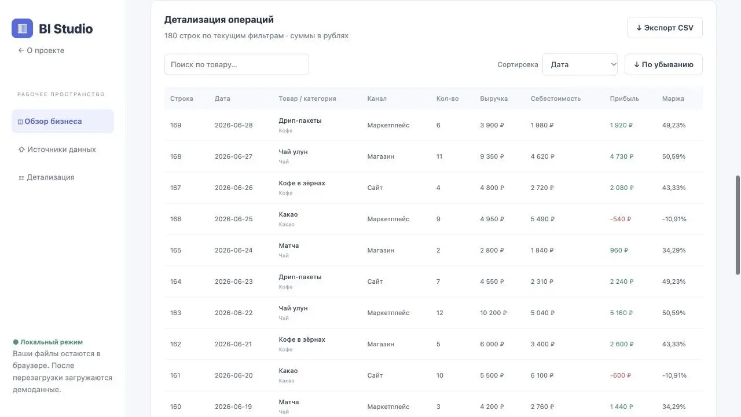
Task: Click the revenue cell 9 350 ₽
Action: (x=492, y=156)
